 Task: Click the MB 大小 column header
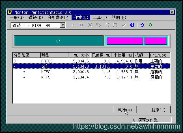79,55
